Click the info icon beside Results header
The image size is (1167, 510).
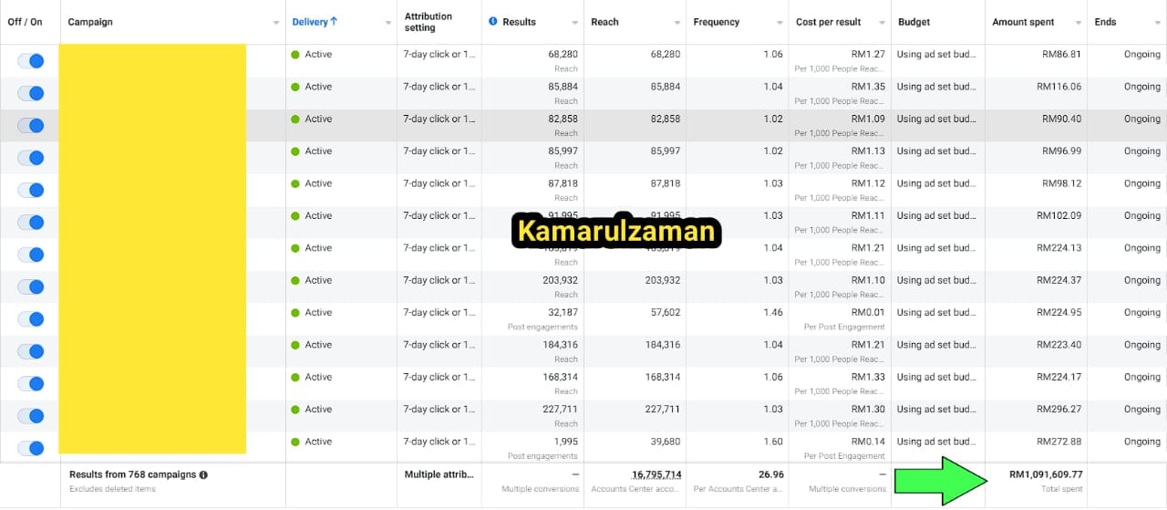pyautogui.click(x=493, y=22)
